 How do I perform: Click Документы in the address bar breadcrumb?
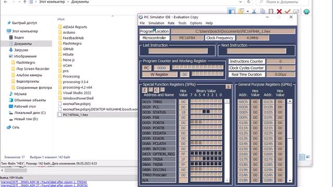[x=80, y=2]
